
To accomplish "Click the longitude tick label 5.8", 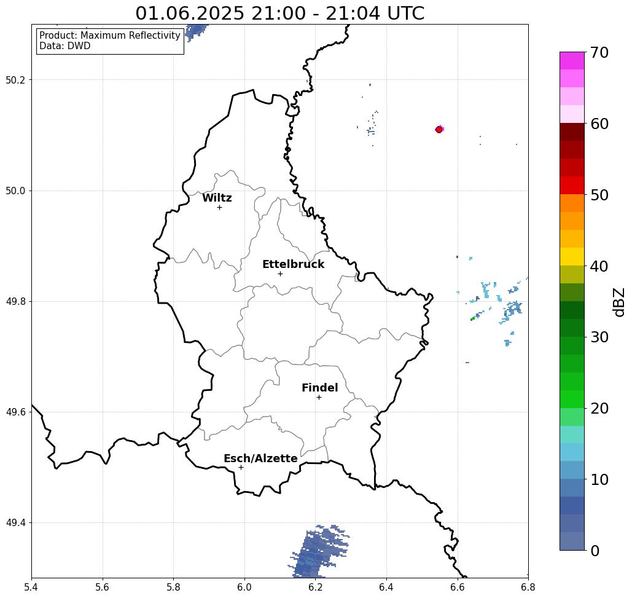I will 173,588.
